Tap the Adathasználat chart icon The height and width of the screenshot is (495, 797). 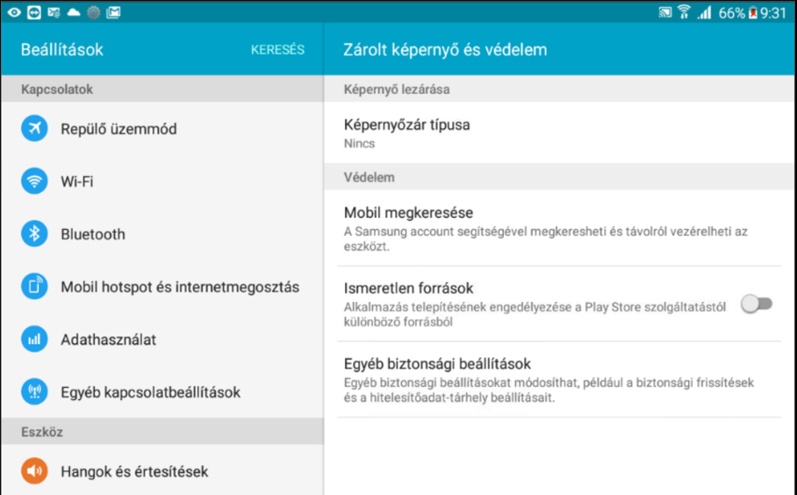pos(34,340)
